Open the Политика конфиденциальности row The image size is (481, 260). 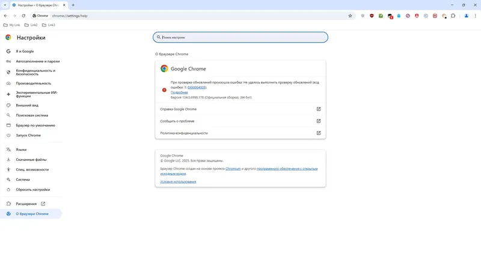pyautogui.click(x=240, y=133)
